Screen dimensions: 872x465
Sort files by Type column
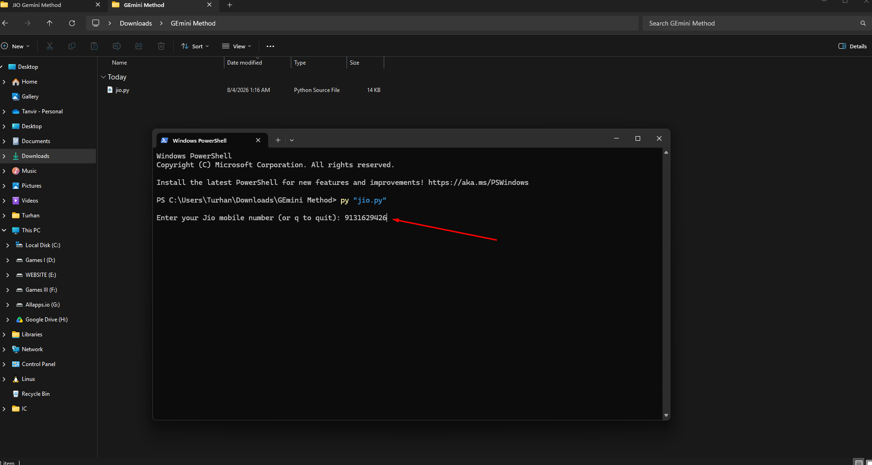tap(300, 63)
